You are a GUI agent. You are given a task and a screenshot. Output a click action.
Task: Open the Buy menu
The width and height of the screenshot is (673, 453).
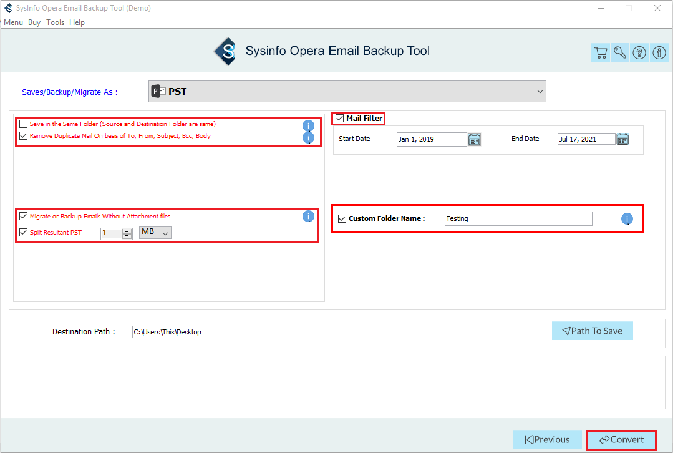(x=34, y=22)
